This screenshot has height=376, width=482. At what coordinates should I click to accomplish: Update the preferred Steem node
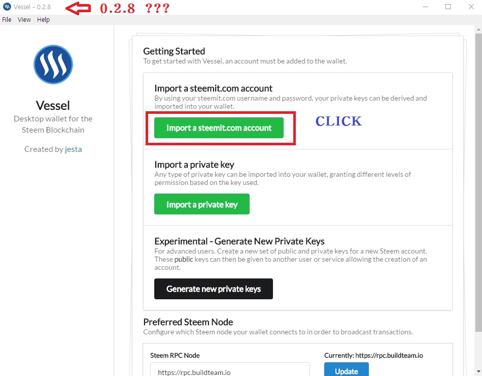(347, 369)
